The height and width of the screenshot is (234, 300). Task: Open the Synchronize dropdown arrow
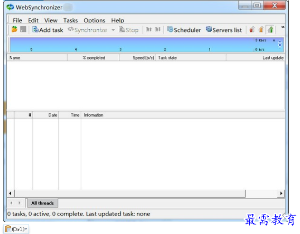click(113, 30)
